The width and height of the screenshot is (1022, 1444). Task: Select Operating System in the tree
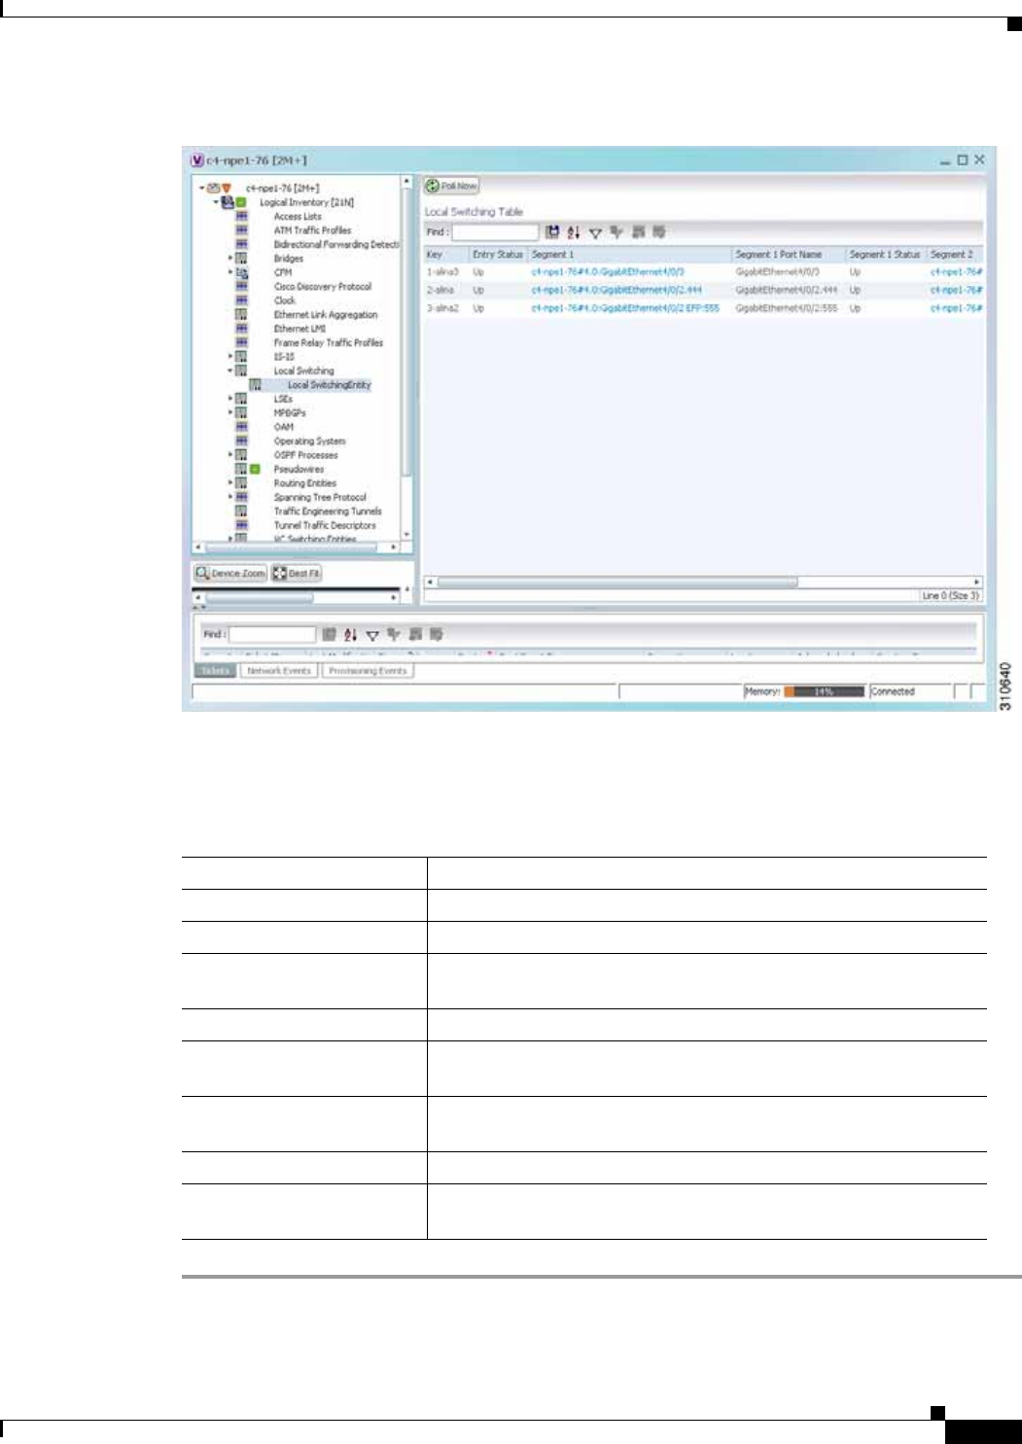pos(309,441)
